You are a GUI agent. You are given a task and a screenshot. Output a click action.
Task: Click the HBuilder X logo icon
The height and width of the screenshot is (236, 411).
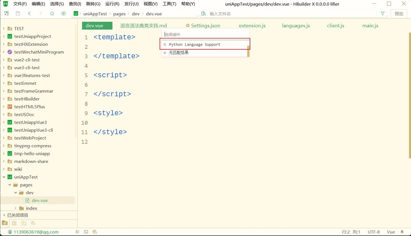[6, 4]
